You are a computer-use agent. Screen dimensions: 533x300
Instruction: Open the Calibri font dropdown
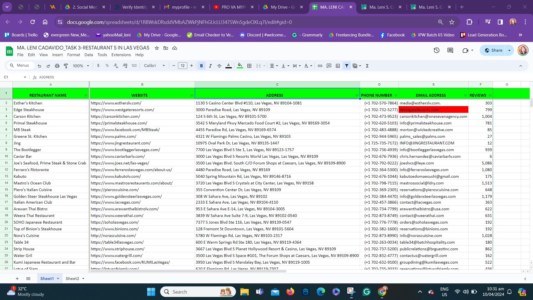click(x=154, y=66)
